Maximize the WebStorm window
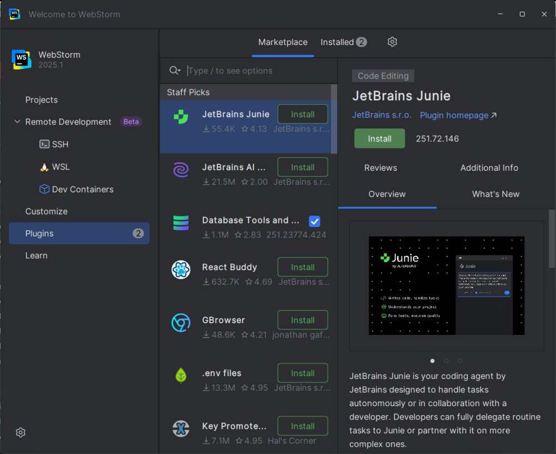Viewport: 556px width, 454px height. (x=522, y=14)
